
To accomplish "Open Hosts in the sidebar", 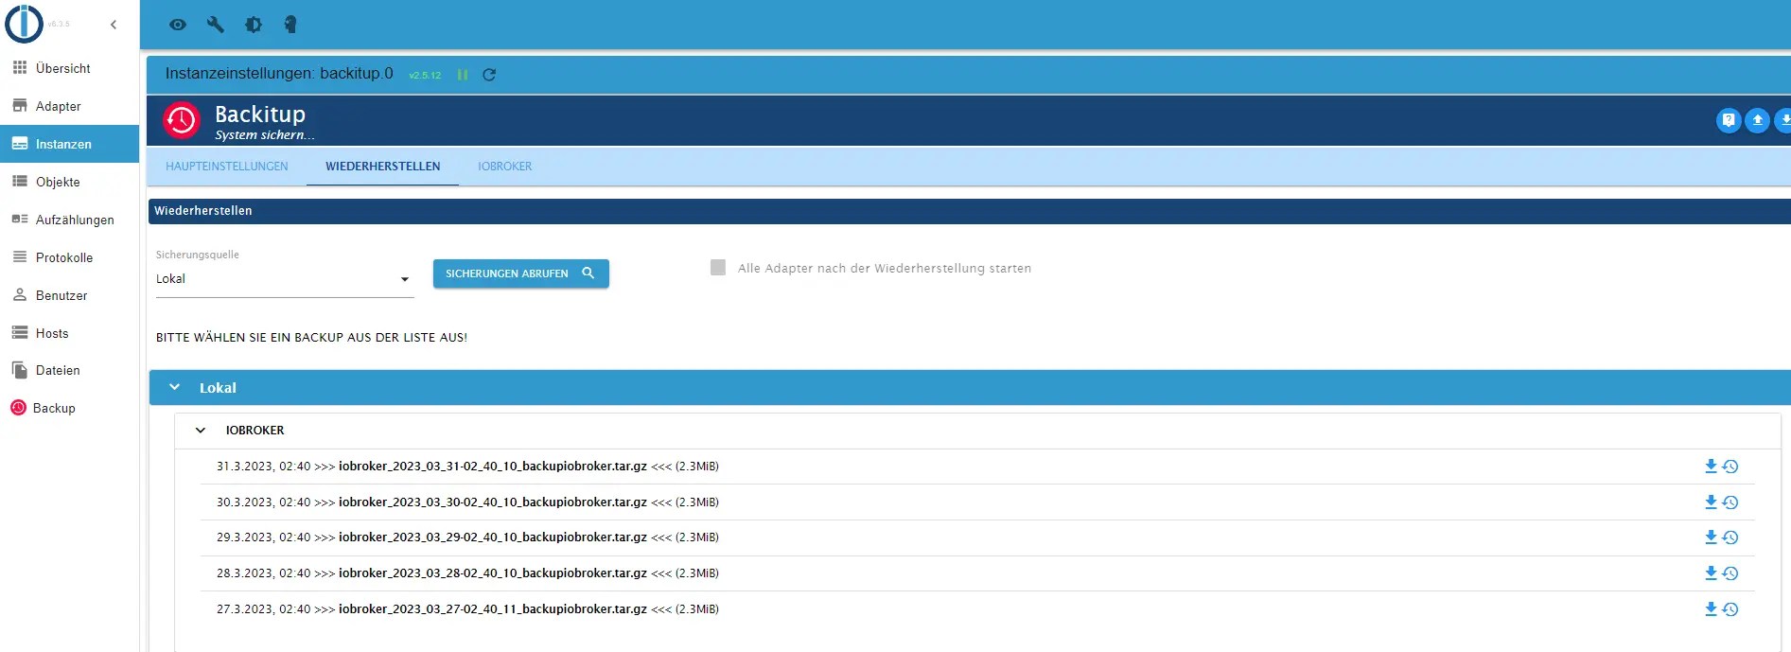I will (70, 333).
